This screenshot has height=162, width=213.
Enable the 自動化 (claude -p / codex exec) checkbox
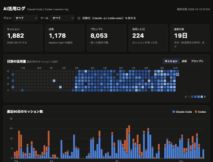79,18
